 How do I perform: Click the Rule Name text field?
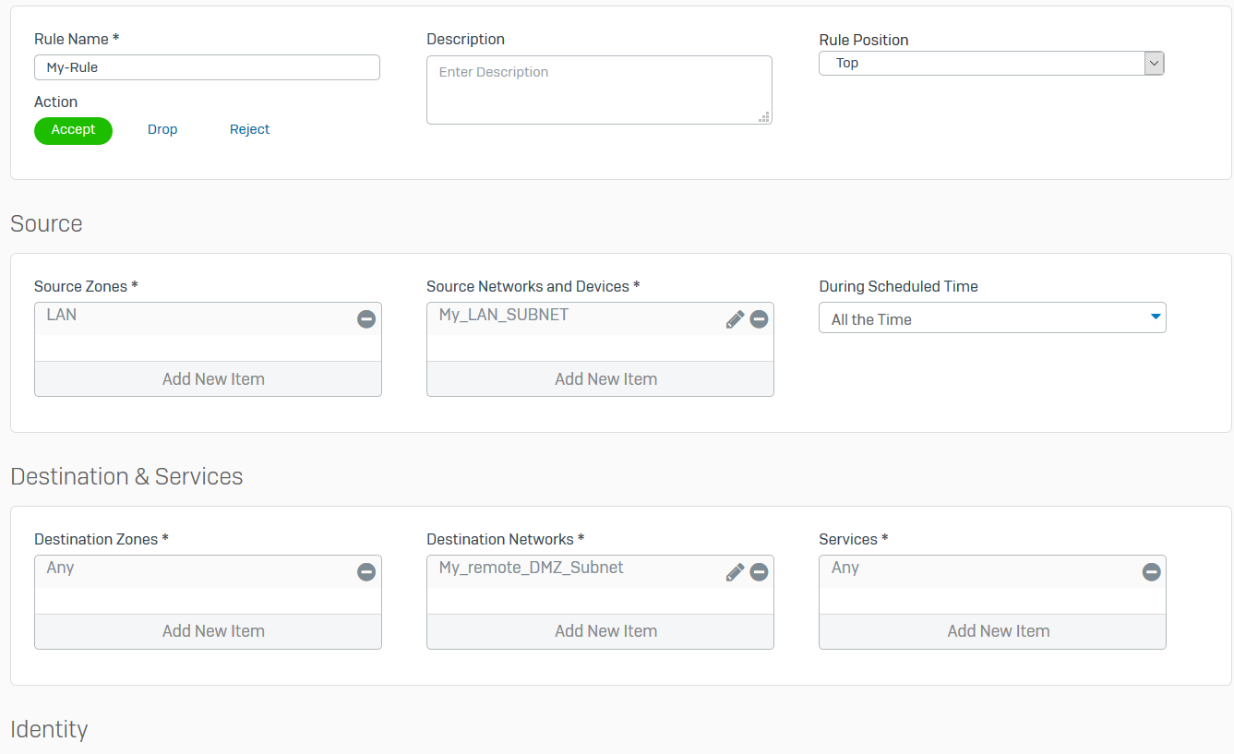coord(207,67)
